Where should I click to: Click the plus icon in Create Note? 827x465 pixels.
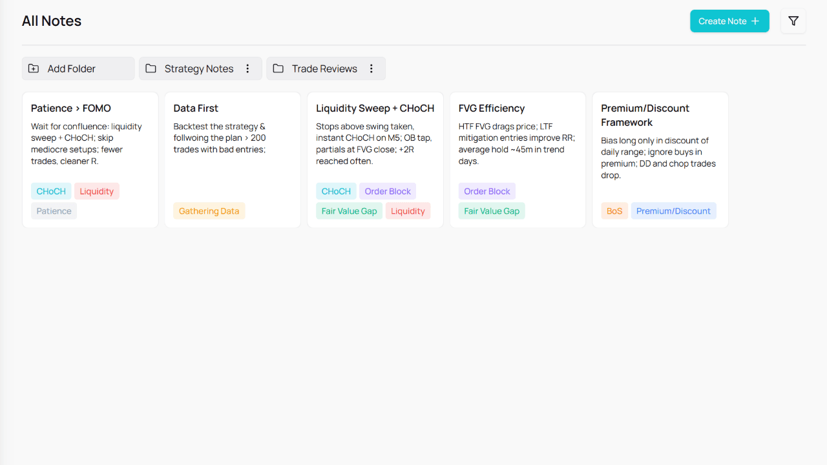755,21
